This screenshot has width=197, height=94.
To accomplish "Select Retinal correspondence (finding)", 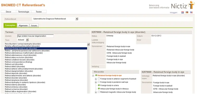I will (18, 62).
